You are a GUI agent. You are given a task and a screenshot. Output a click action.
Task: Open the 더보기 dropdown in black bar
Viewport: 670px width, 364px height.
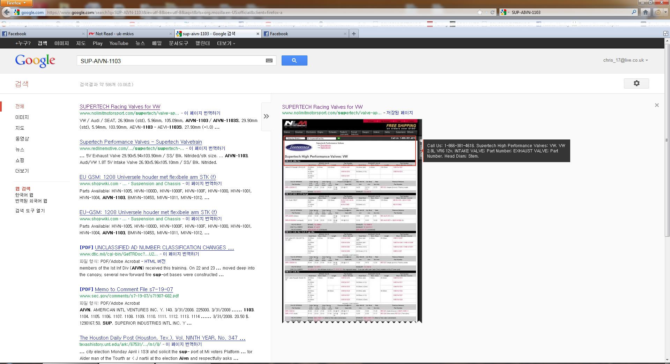[226, 43]
